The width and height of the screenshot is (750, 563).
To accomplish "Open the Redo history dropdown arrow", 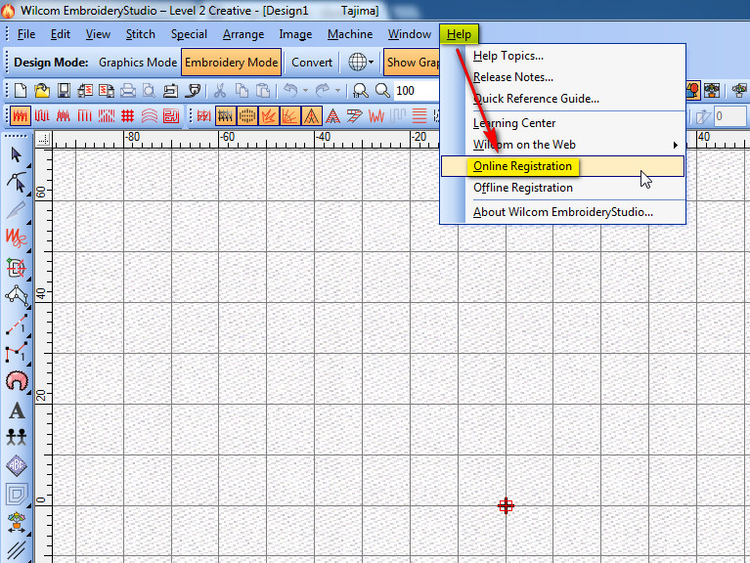I will coord(337,90).
